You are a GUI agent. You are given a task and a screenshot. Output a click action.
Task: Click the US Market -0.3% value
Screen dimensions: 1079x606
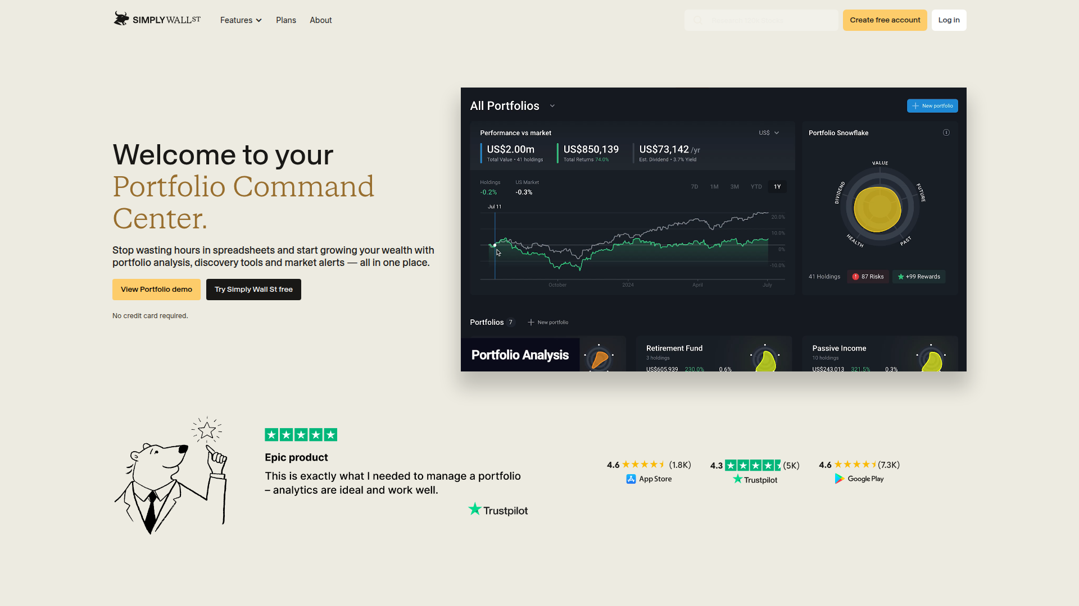point(524,192)
